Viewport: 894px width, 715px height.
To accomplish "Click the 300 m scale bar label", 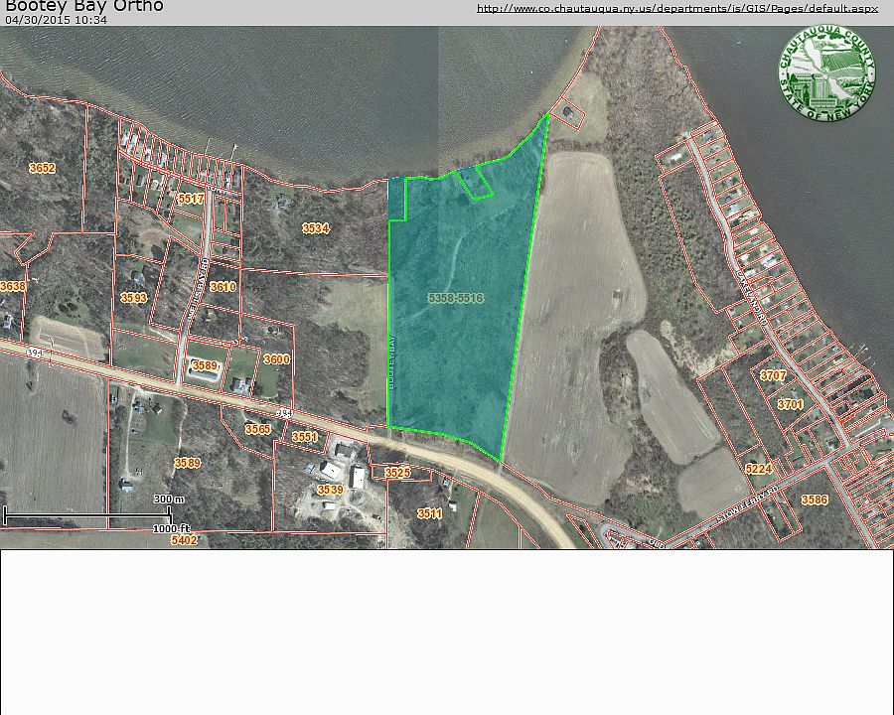I will coord(169,499).
